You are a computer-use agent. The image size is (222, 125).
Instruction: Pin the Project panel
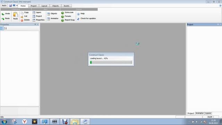tap(218, 25)
